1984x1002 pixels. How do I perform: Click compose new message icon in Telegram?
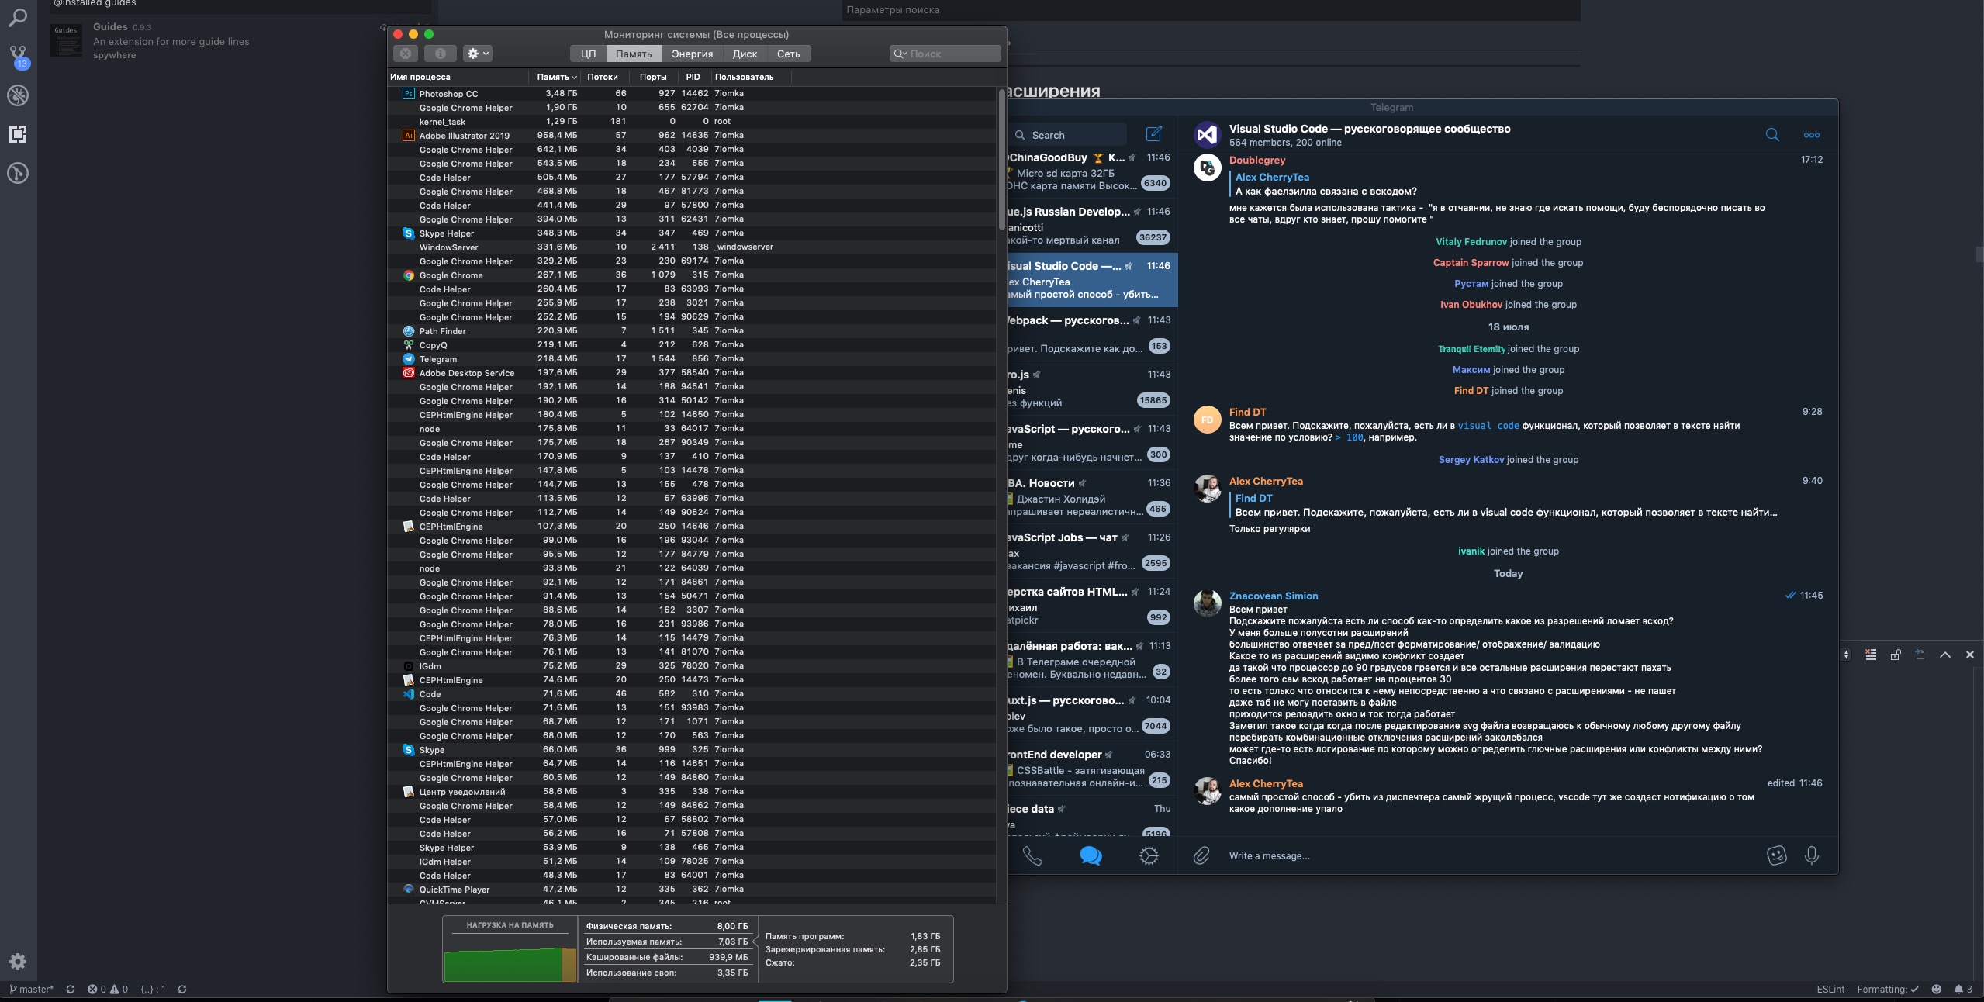1153,134
